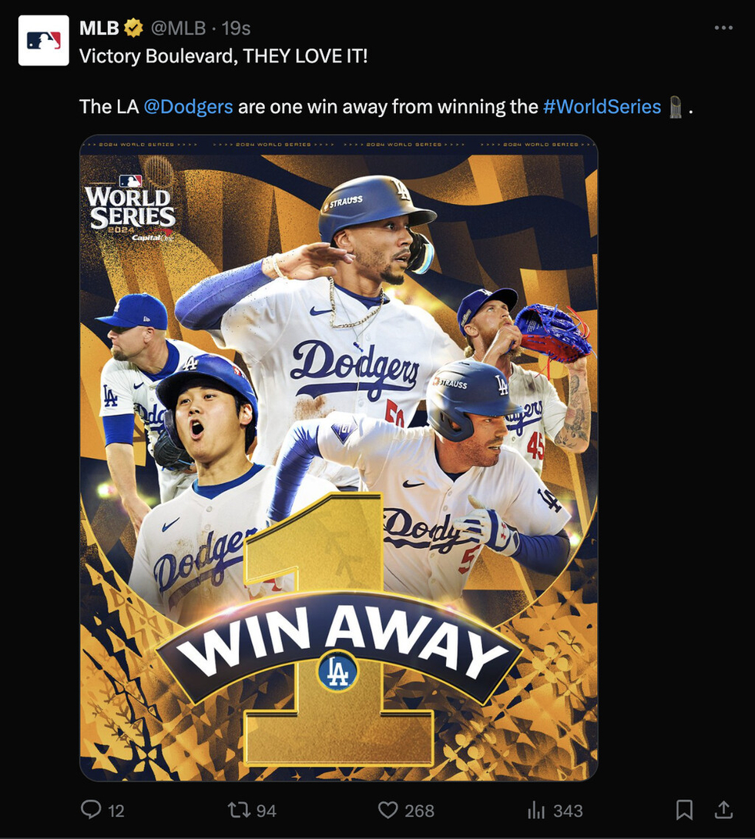Viewport: 755px width, 839px height.
Task: Open the Dodgers Win Away image
Action: pos(338,458)
